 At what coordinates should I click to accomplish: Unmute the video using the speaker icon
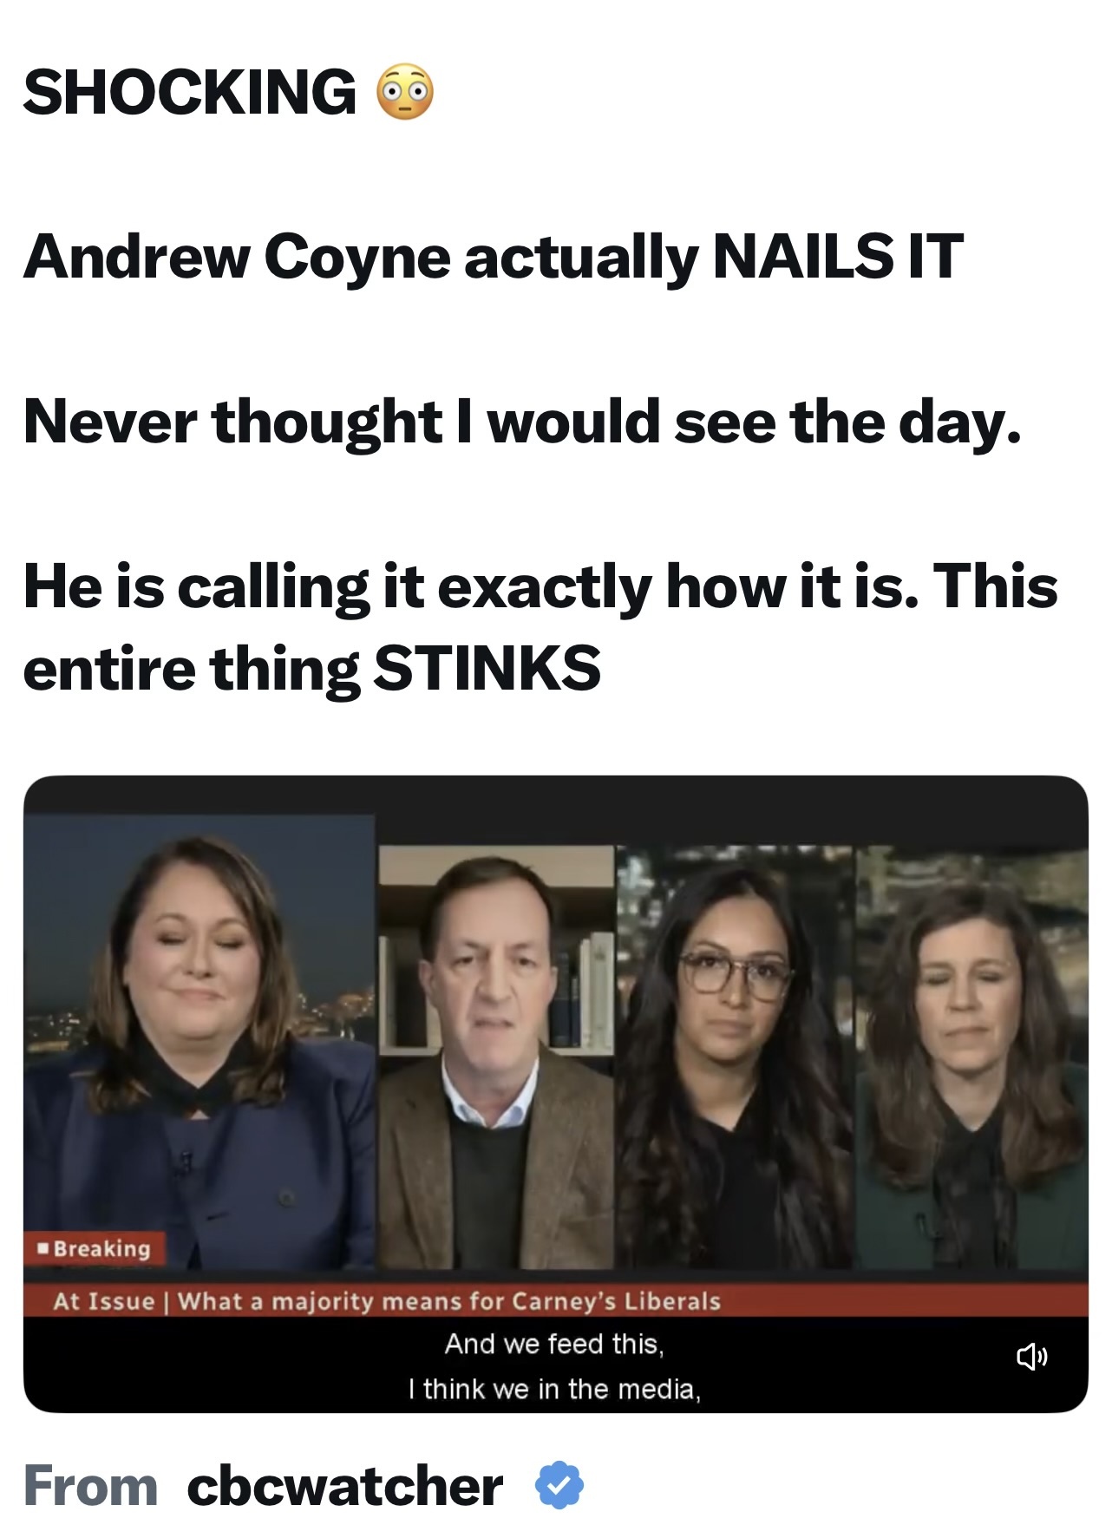pos(1031,1356)
